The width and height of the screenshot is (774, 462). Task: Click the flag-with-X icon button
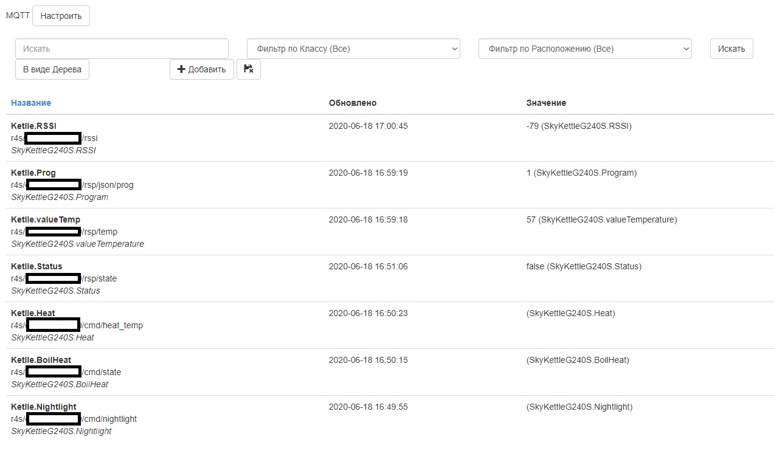pyautogui.click(x=248, y=69)
